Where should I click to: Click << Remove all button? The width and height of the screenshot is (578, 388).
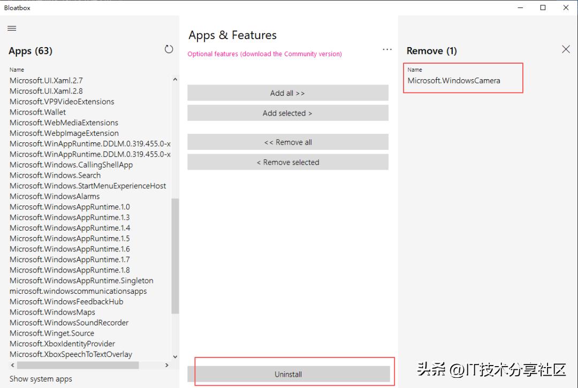tap(288, 142)
